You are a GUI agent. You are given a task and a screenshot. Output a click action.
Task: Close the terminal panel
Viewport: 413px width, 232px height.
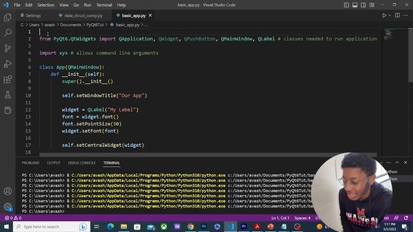(405, 162)
